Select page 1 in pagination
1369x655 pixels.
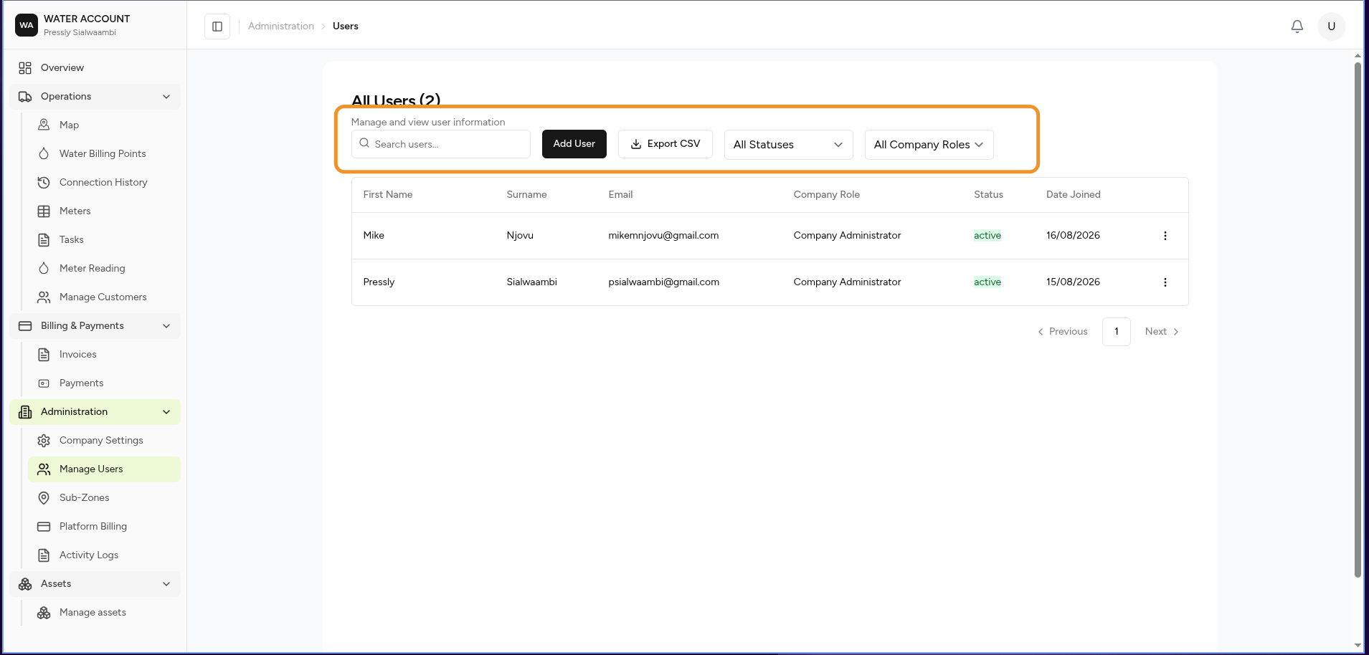[x=1116, y=331]
